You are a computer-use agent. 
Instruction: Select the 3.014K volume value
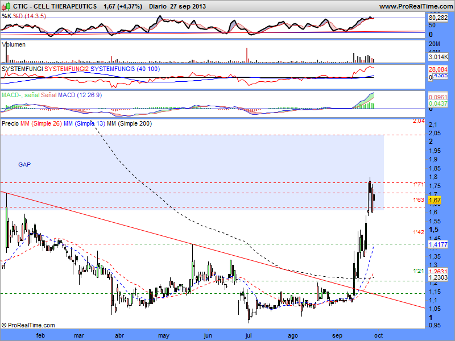click(x=438, y=57)
